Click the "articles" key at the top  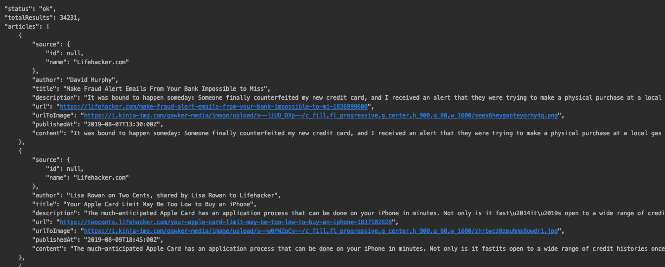coord(22,27)
